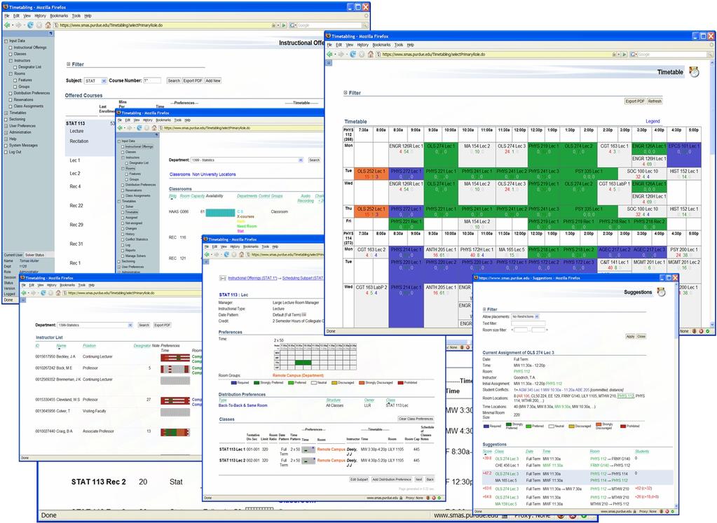The width and height of the screenshot is (717, 523).
Task: Expand Administration node in left navigation tree
Action: click(x=6, y=132)
